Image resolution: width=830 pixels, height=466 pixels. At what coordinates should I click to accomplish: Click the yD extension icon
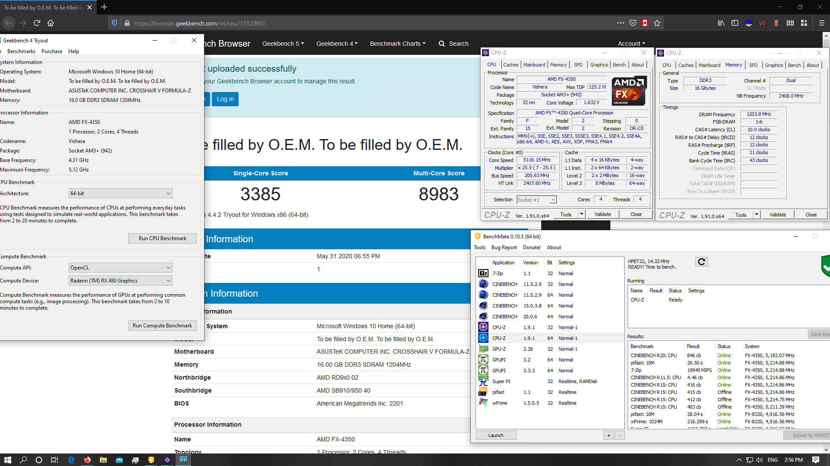(763, 23)
